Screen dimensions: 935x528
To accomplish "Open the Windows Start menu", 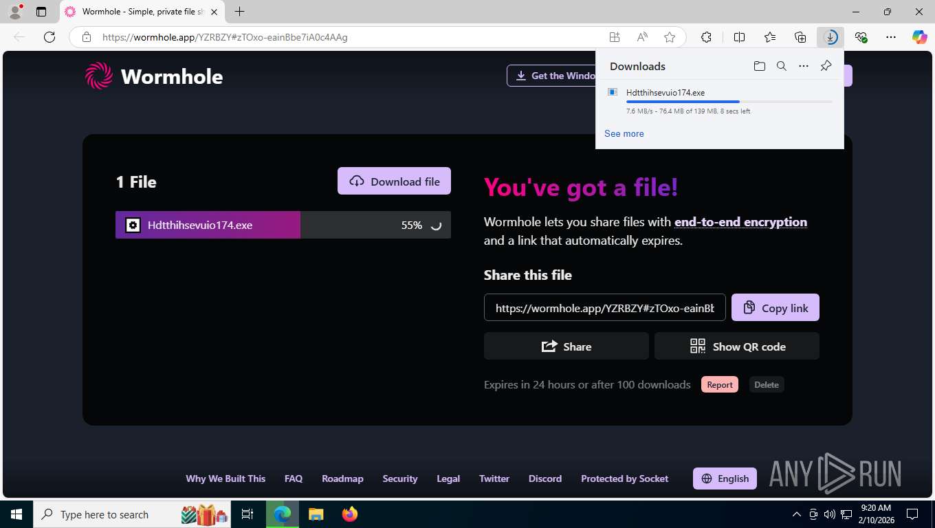I will click(16, 514).
